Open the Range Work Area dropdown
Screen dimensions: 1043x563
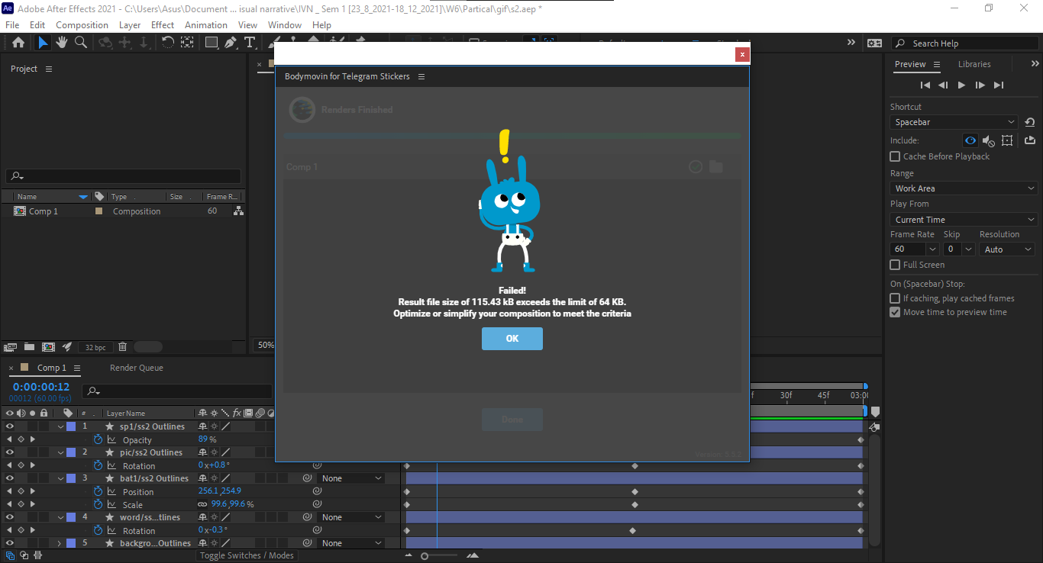pyautogui.click(x=964, y=188)
